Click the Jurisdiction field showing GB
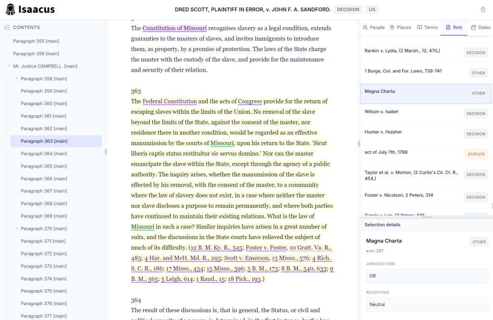The image size is (493, 320). coord(426,276)
